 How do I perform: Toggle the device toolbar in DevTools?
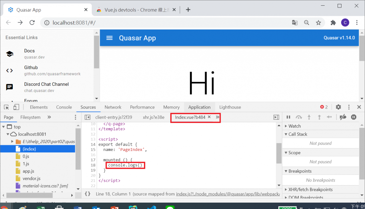(x=16, y=107)
